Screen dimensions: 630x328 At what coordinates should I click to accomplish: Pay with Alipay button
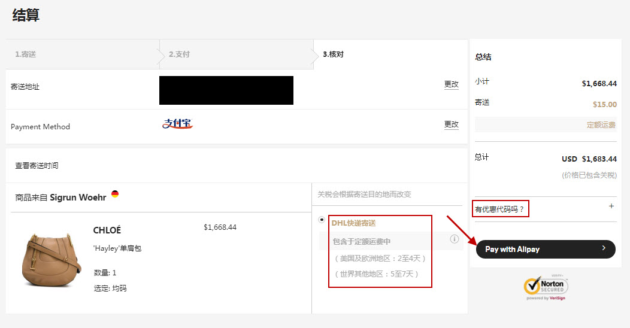[546, 250]
